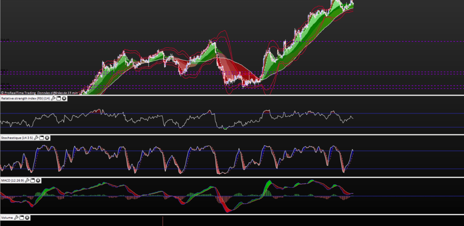Remove the Stochastique indicator panel
This screenshot has width=464, height=226.
[x=47, y=137]
